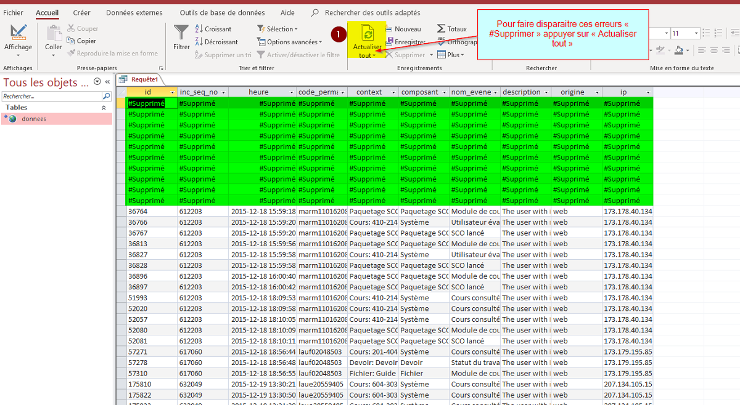Click Nouveau record icon
The height and width of the screenshot is (405, 740).
pyautogui.click(x=389, y=29)
